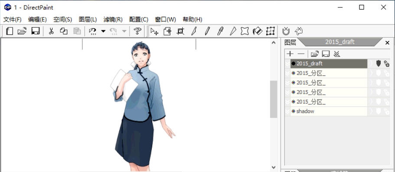This screenshot has width=395, height=172.
Task: Click the pin icon at toolbar end
Action: (298, 31)
